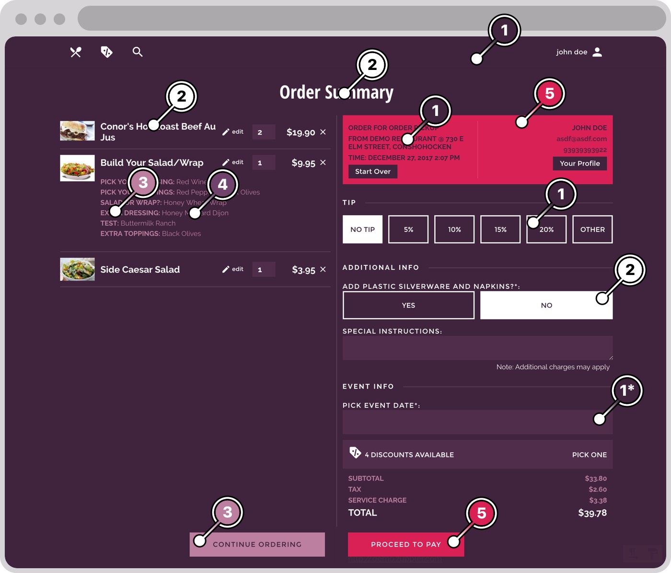
Task: Open the john doe user profile icon
Action: point(597,52)
